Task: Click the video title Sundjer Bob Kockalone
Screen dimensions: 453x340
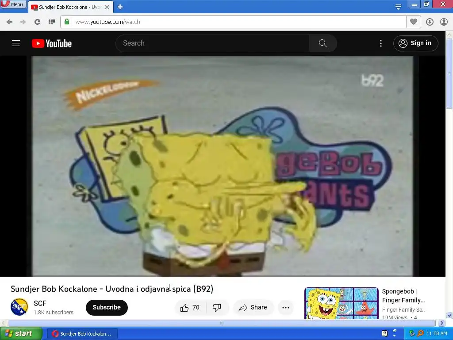Action: [x=112, y=289]
